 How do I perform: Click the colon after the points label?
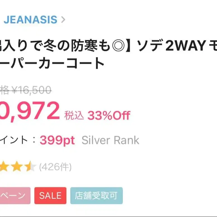(34, 140)
